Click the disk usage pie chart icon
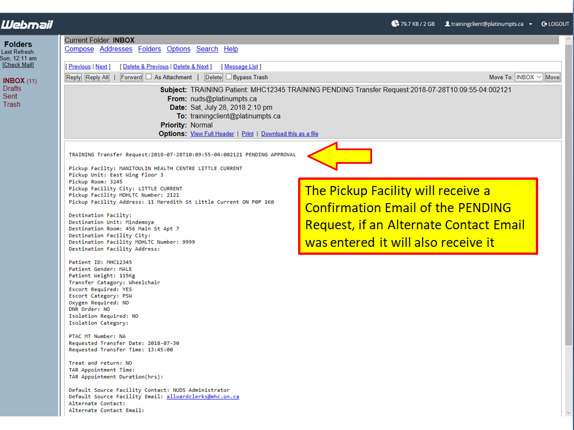 [395, 24]
